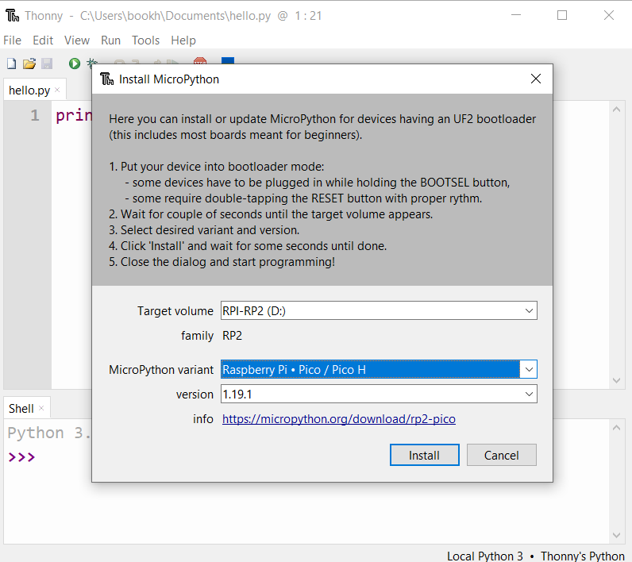Viewport: 632px width, 562px height.
Task: Click line number 1 in editor gutter
Action: pos(35,116)
